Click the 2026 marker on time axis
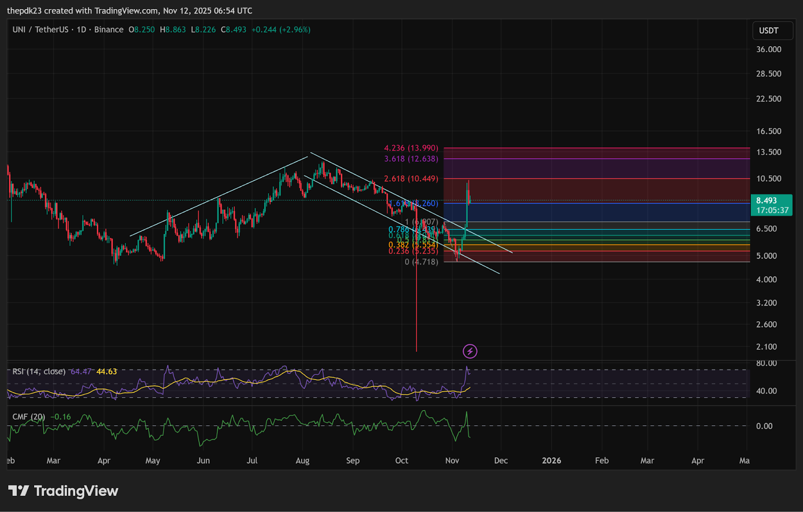 (x=551, y=460)
